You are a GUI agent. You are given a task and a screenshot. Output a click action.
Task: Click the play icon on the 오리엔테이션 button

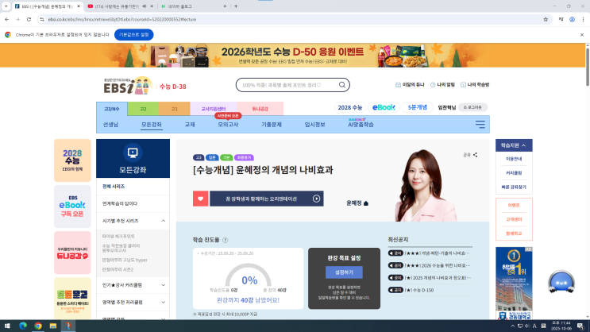click(x=317, y=199)
